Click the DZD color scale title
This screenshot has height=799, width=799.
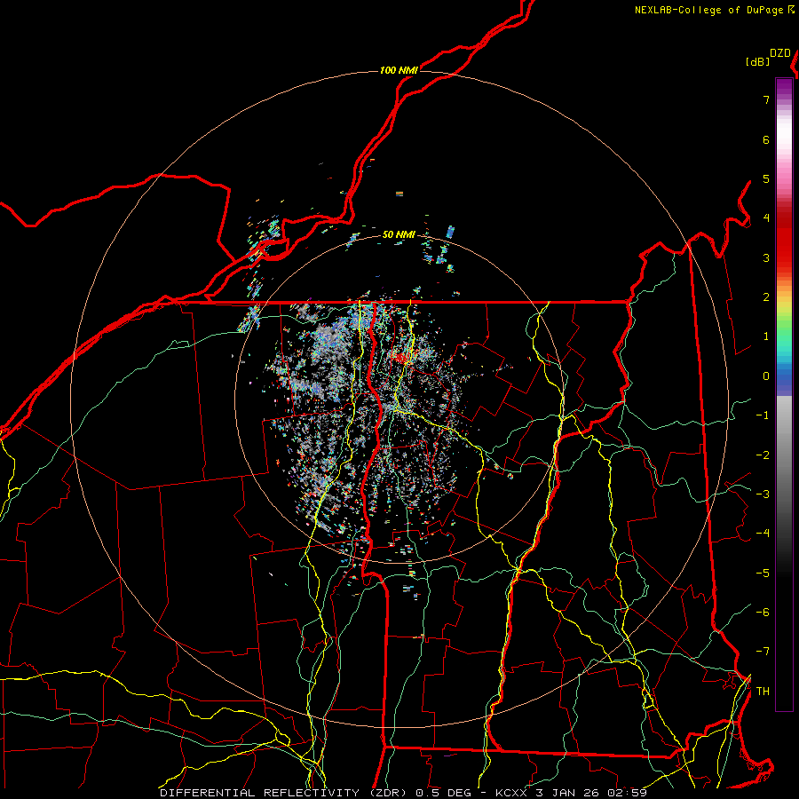(x=780, y=53)
